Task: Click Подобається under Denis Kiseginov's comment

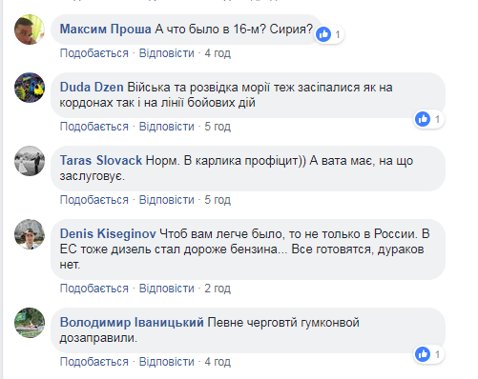Action: pyautogui.click(x=94, y=289)
